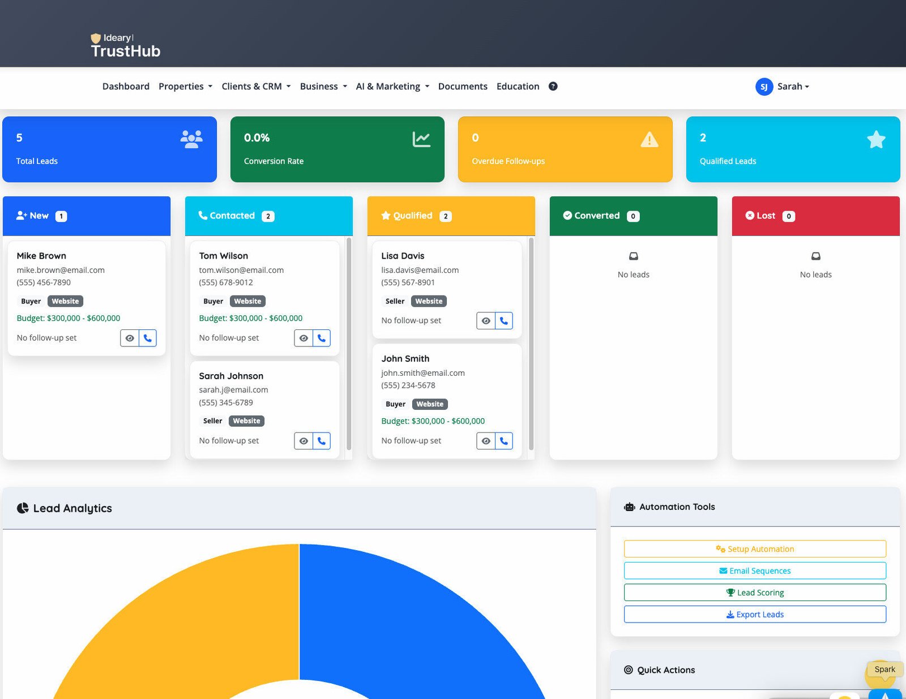Viewport: 906px width, 699px height.
Task: Click the Qualified column star icon
Action: (x=386, y=216)
